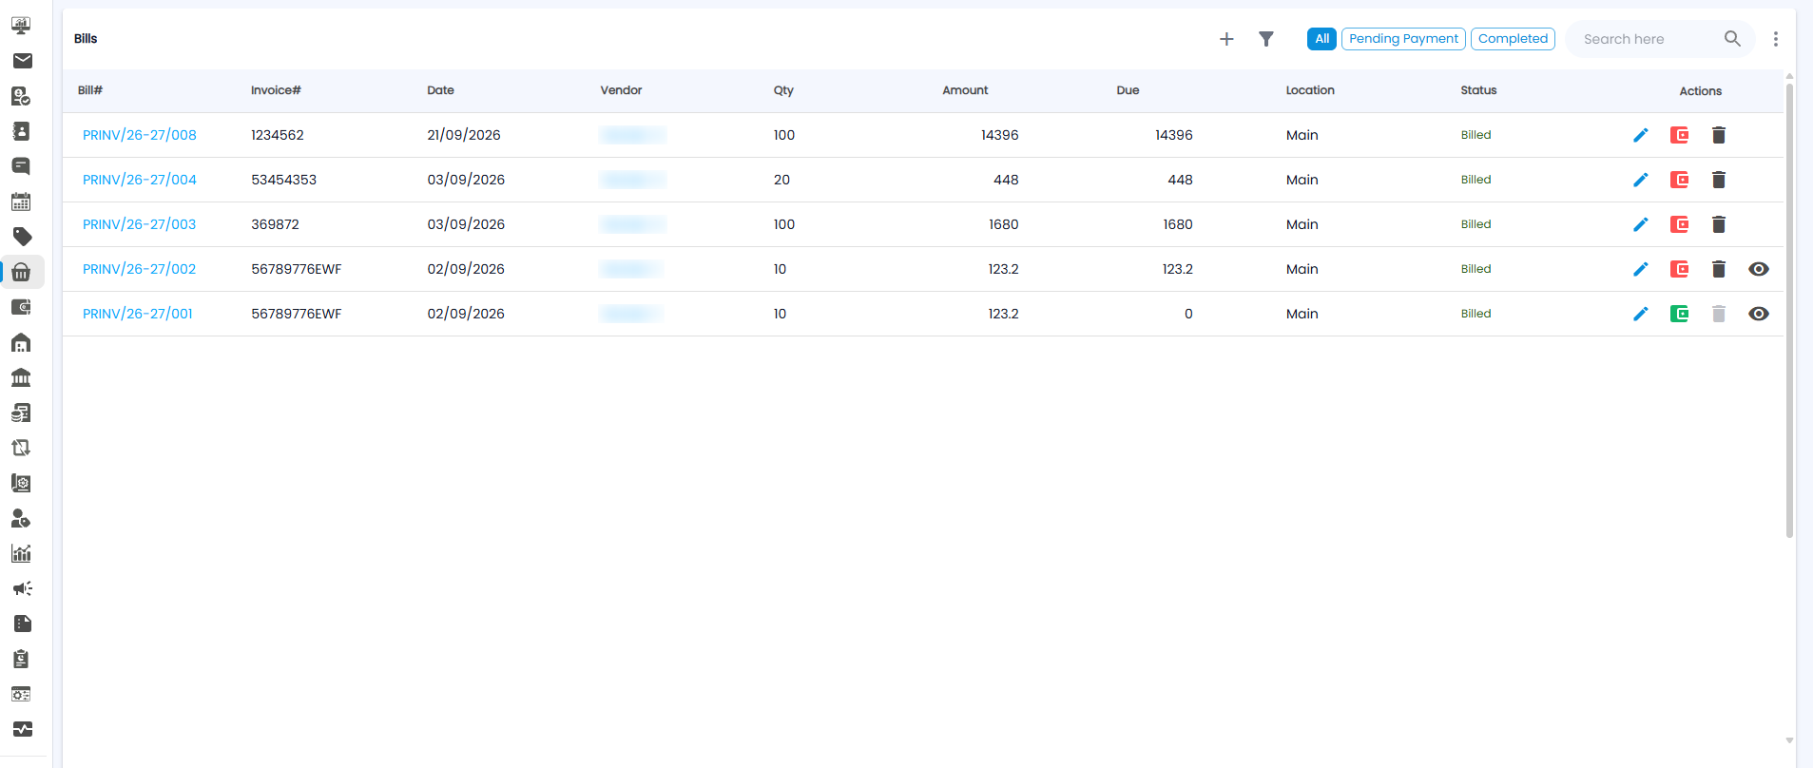1813x768 pixels.
Task: Sort by Amount column header
Action: 965,90
